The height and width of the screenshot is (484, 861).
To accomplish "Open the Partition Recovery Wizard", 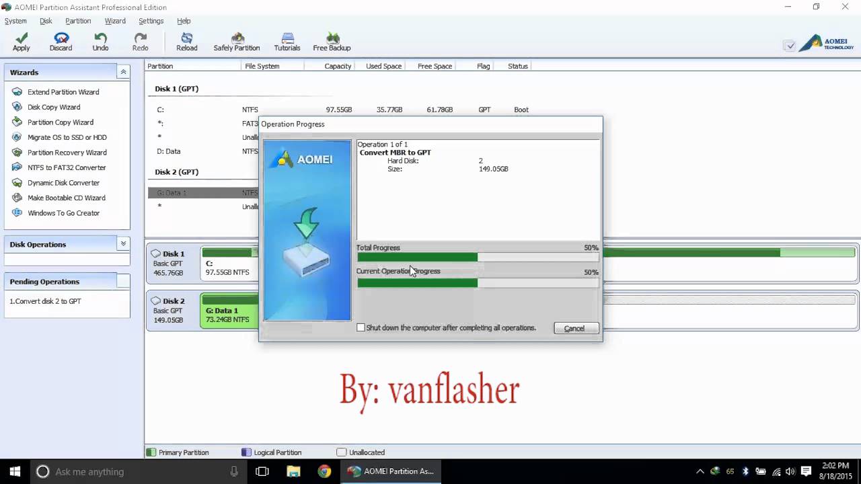I will point(67,153).
